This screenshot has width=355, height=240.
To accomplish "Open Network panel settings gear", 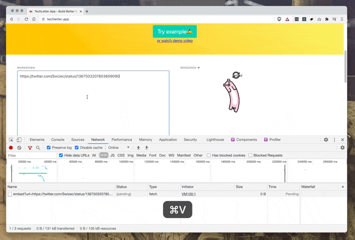I will 342,148.
